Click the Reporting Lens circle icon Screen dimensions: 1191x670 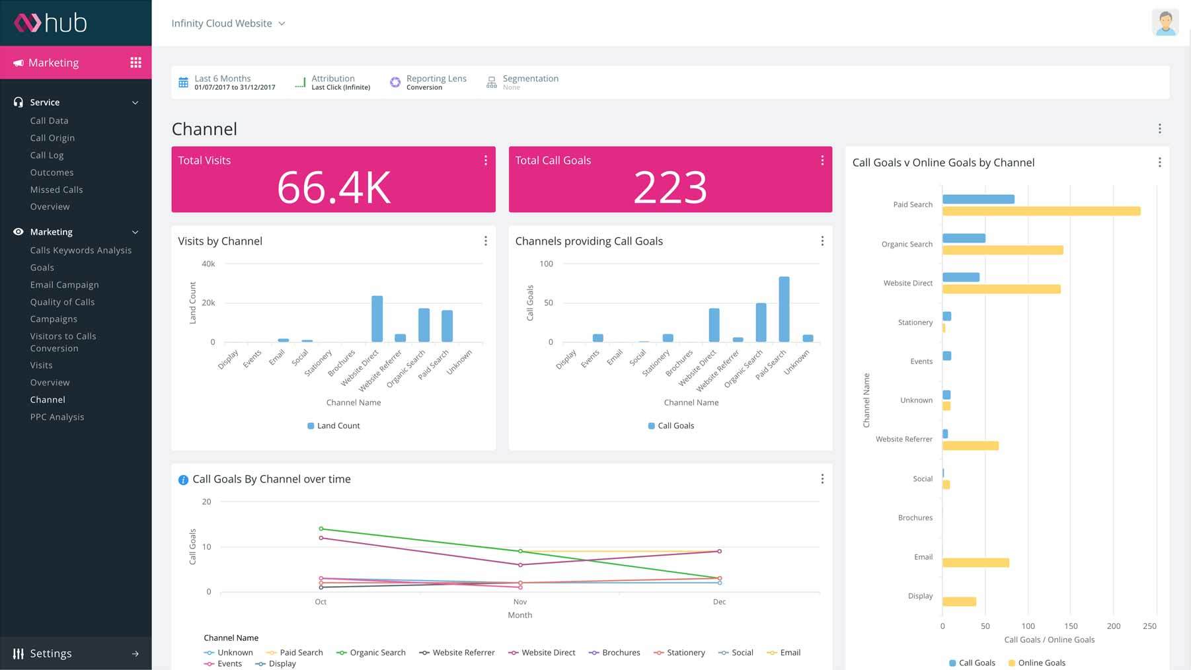pos(395,83)
